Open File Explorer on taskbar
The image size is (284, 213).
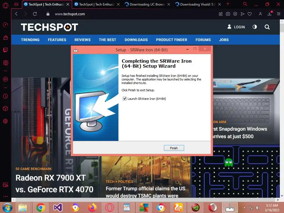23,207
